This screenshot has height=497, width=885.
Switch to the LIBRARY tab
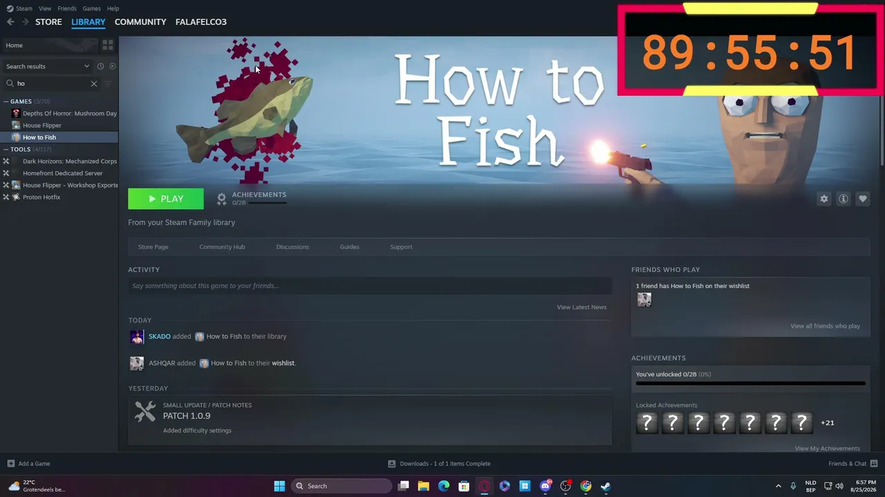88,22
